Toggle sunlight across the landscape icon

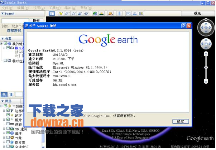[x=101, y=14]
